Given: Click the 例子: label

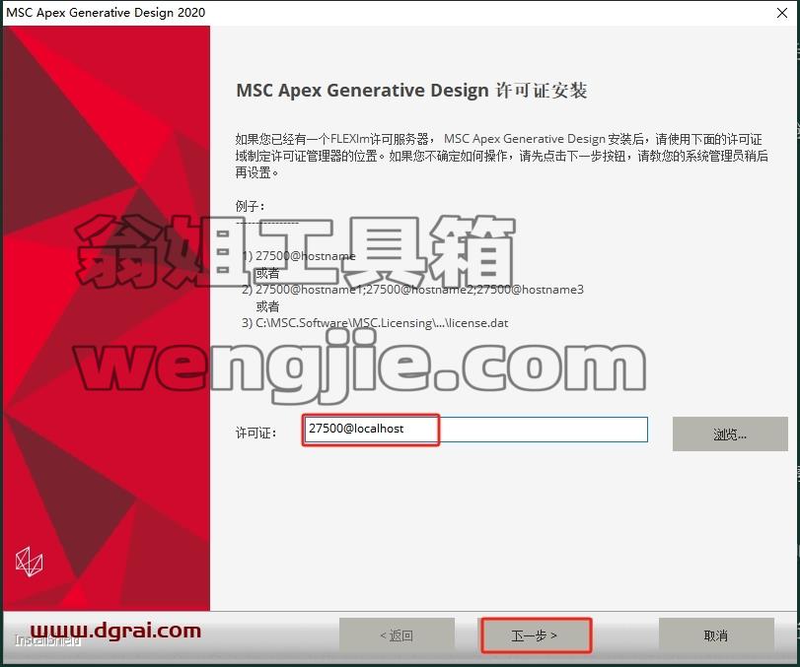Looking at the screenshot, I should (x=251, y=206).
